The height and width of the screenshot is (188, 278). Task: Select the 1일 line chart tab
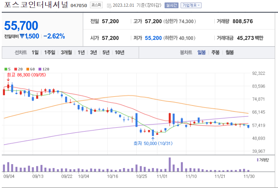(x=35, y=52)
